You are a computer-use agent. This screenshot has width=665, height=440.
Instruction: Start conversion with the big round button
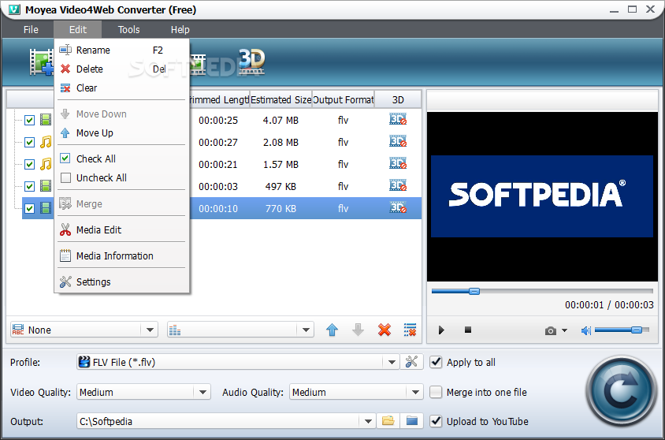(x=622, y=391)
